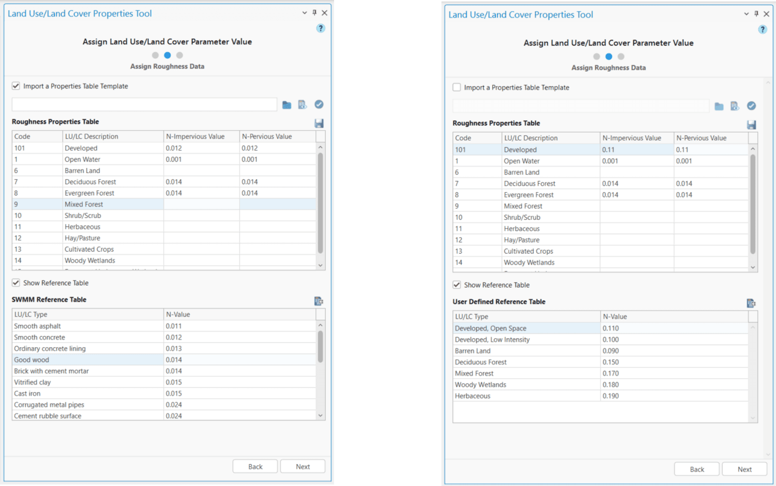The height and width of the screenshot is (486, 776).
Task: Uncheck Import a Properties Table Template
Action: (15, 86)
